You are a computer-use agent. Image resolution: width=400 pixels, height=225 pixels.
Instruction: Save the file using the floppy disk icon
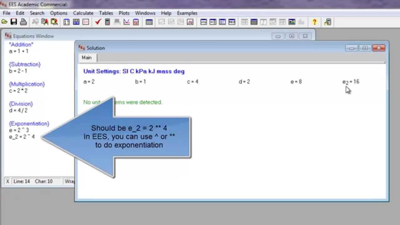click(14, 22)
